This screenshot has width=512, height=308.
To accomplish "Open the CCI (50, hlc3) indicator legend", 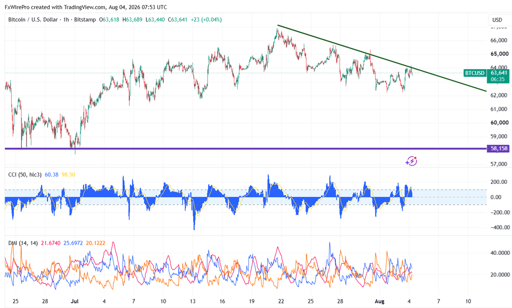I will 25,175.
